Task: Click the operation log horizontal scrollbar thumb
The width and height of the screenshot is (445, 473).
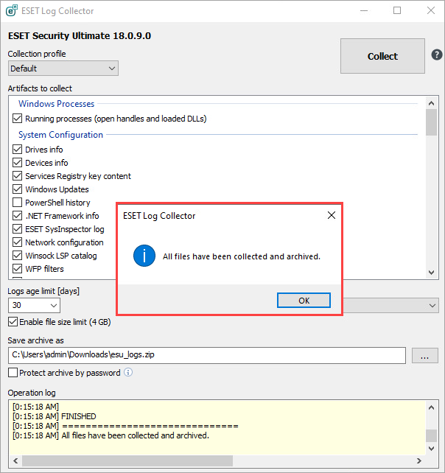Action: coord(127,460)
